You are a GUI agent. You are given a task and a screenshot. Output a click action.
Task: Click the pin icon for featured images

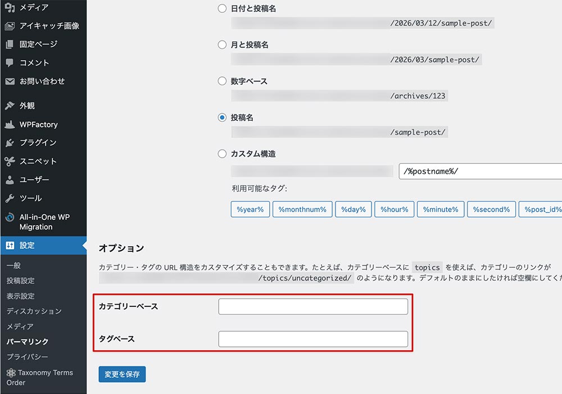pos(10,26)
